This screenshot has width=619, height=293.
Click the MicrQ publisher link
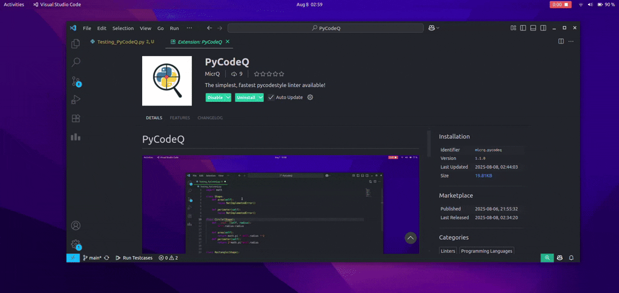tap(212, 74)
